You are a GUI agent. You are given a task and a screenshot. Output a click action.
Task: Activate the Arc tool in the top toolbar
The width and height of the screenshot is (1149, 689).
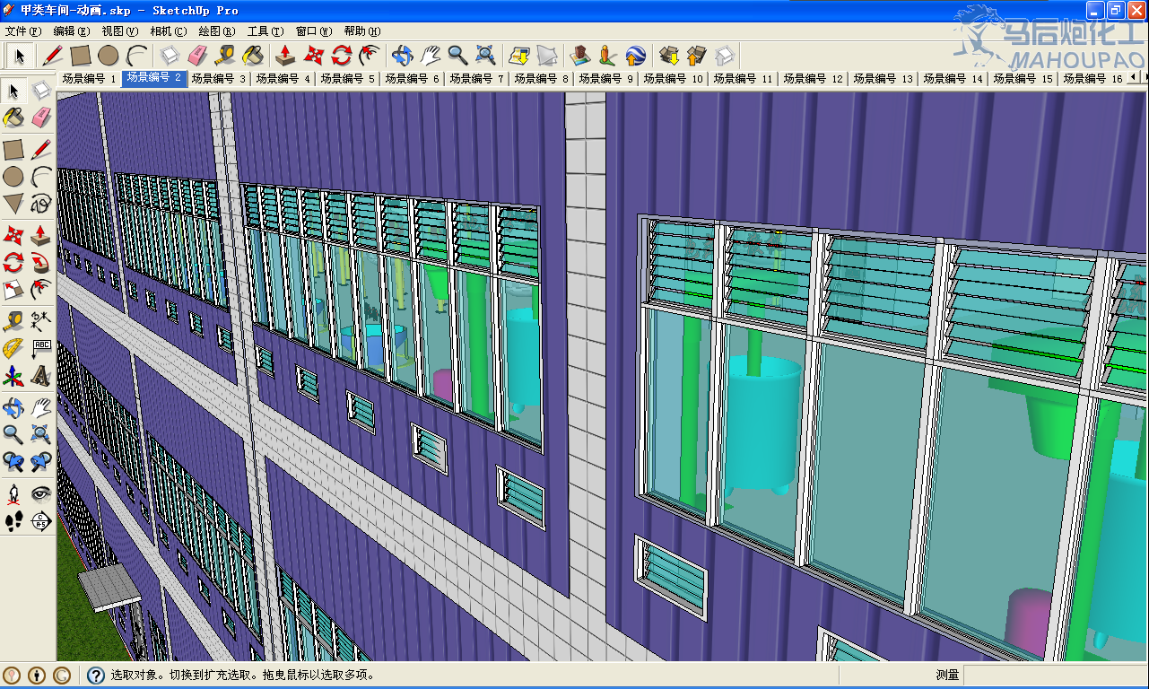pos(136,56)
